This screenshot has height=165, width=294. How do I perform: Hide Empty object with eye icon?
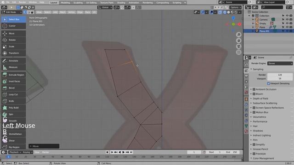[x=287, y=23]
